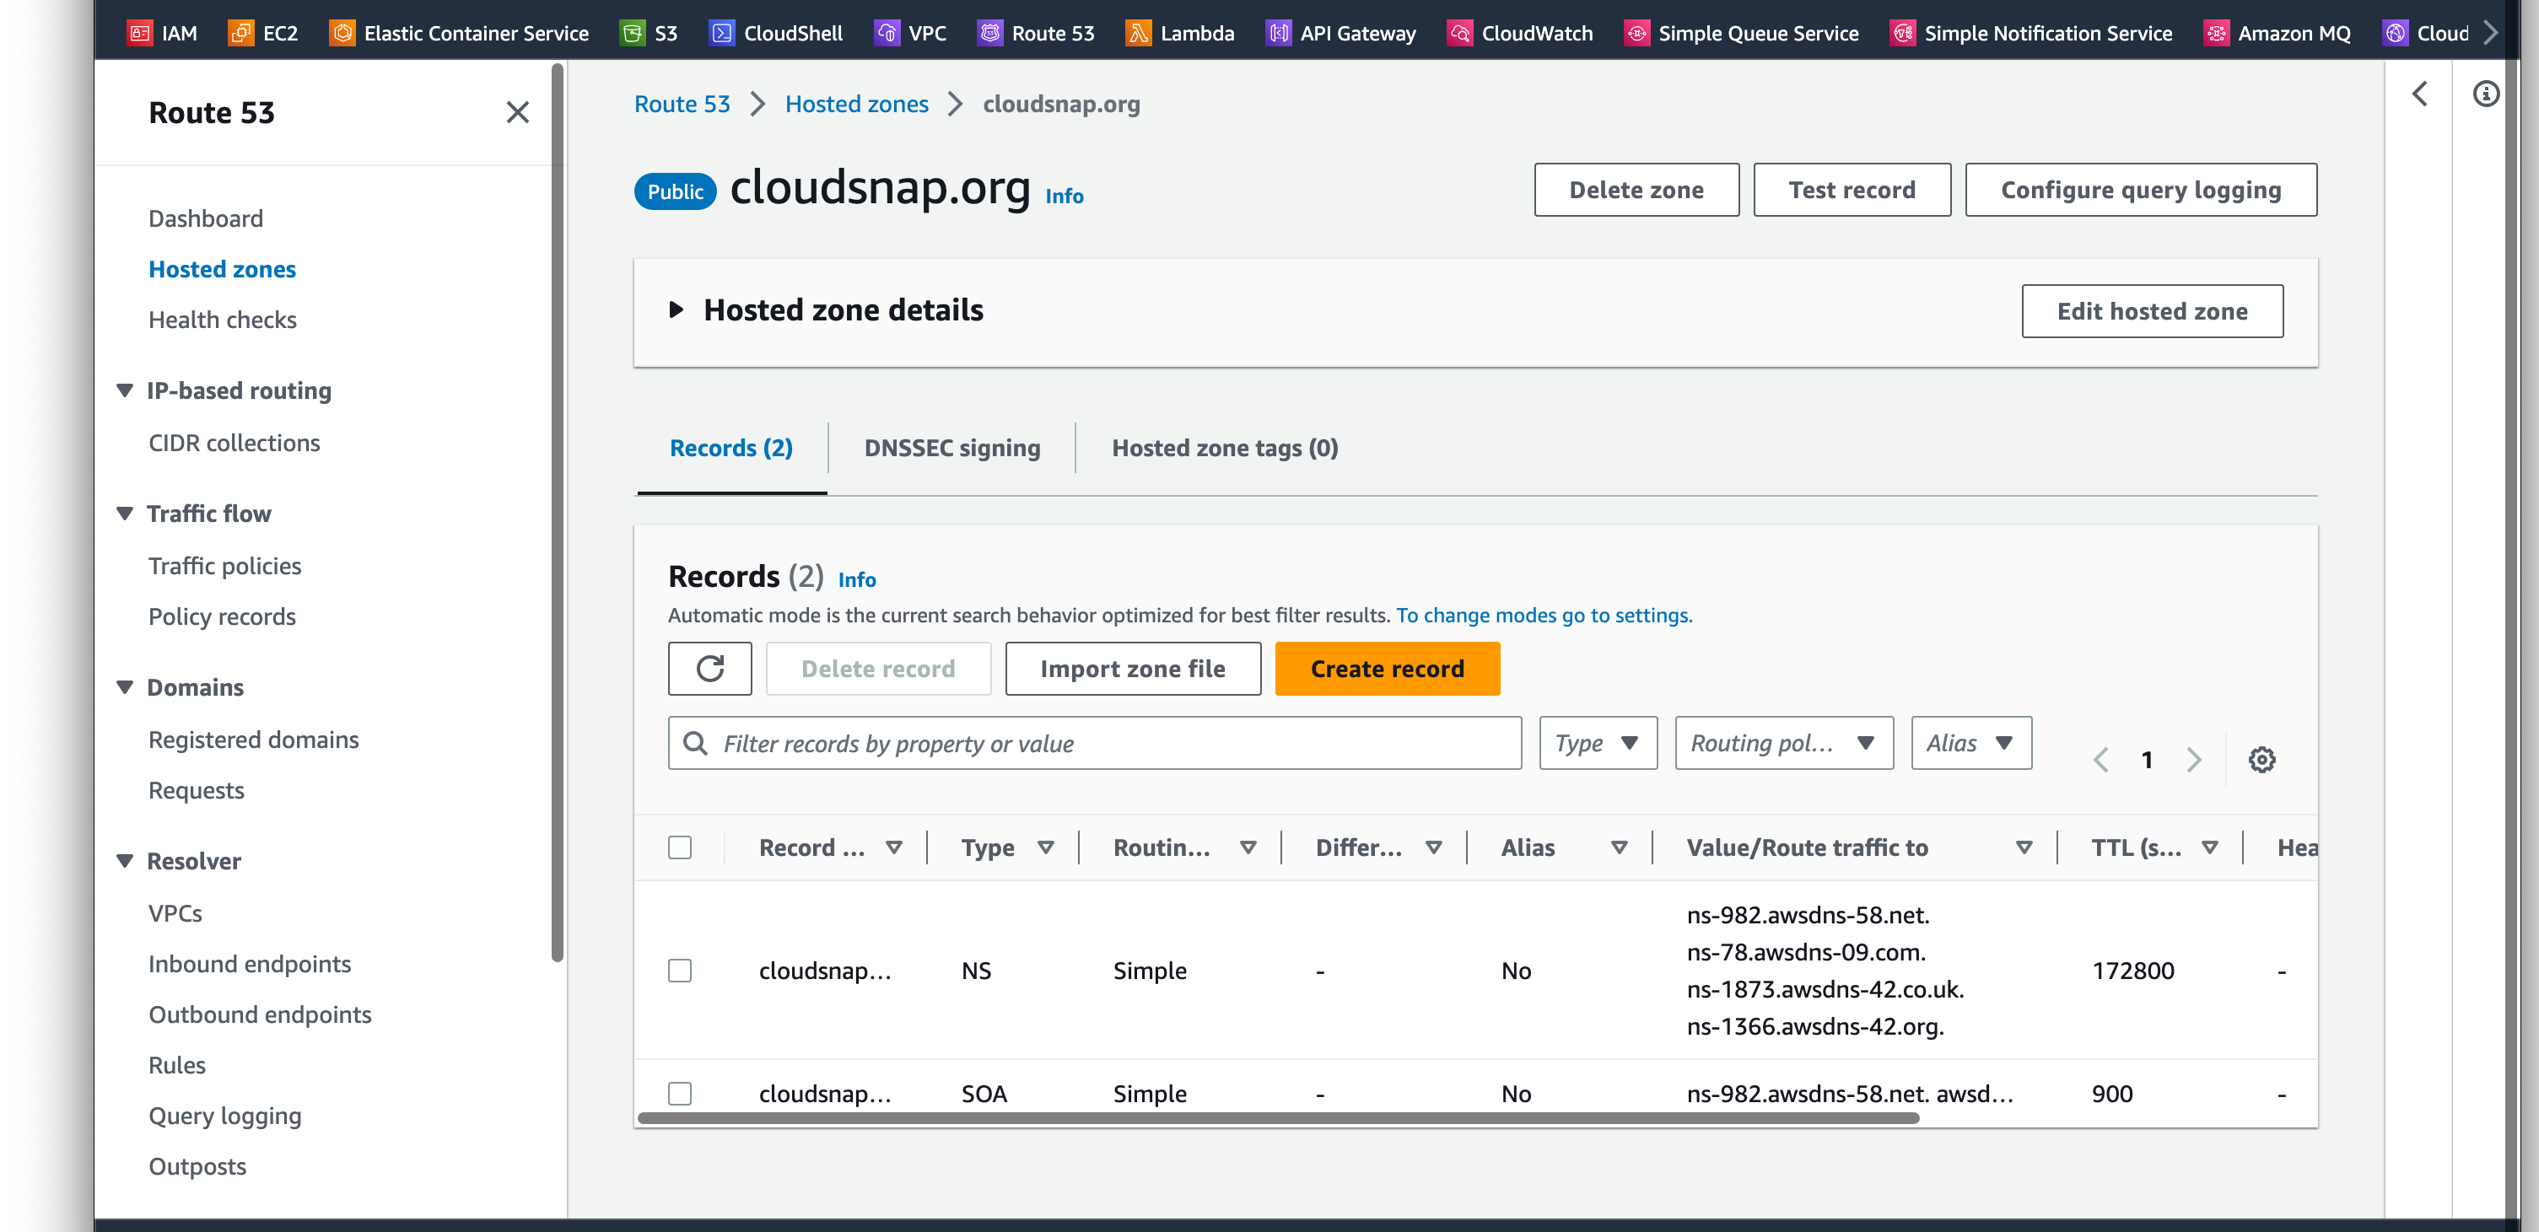The image size is (2539, 1232).
Task: Go to next records page
Action: tap(2193, 759)
